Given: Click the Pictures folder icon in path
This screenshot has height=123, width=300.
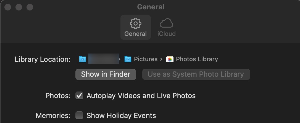Looking at the screenshot, I should coord(128,59).
